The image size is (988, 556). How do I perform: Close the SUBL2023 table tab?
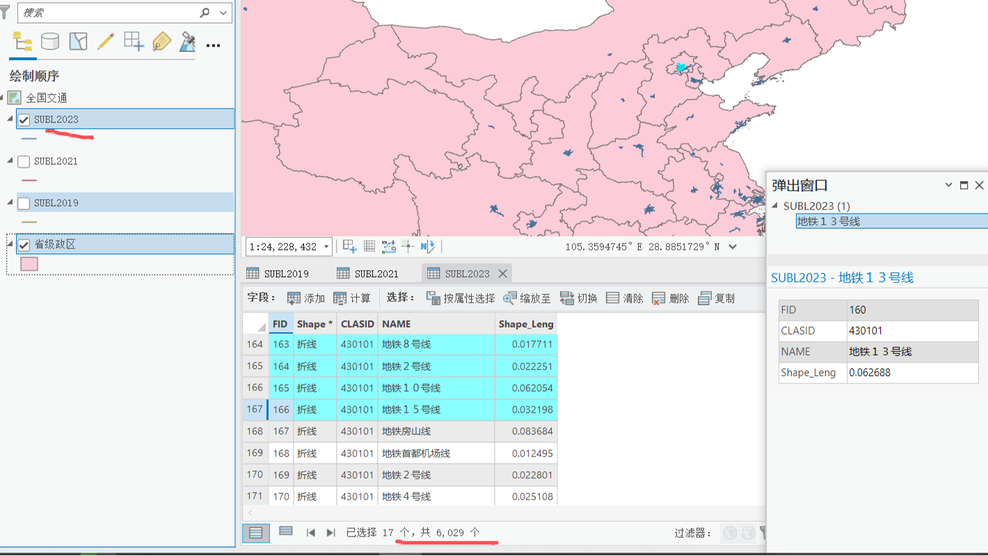point(502,273)
